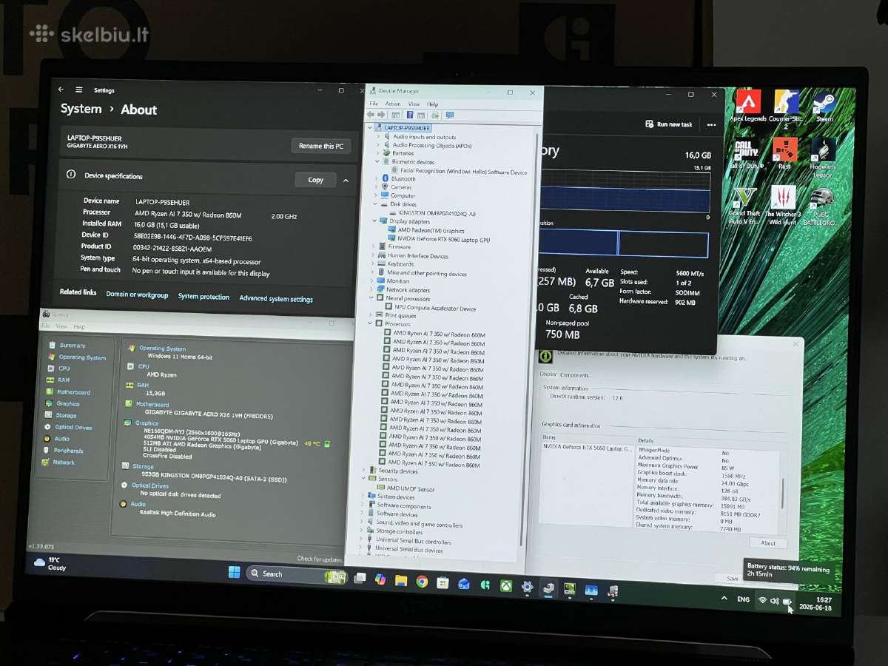
Task: Expand Cameras node in Device Manager
Action: 377,187
